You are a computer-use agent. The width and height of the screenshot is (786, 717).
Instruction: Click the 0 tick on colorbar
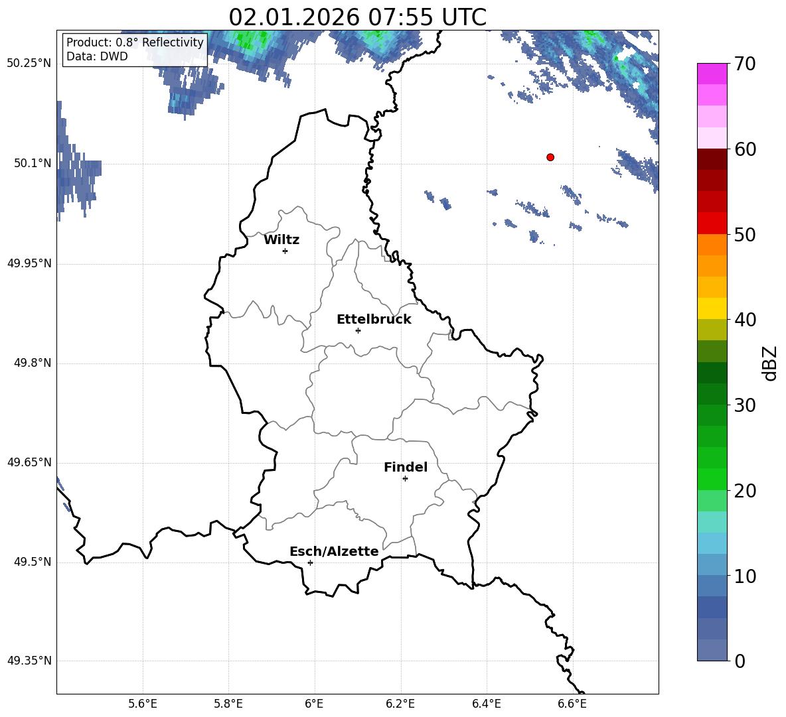click(x=740, y=661)
